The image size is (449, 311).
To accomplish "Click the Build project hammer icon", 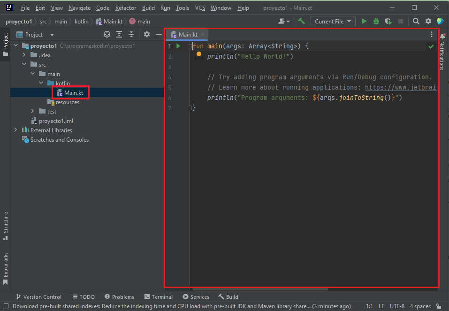I will click(x=301, y=21).
